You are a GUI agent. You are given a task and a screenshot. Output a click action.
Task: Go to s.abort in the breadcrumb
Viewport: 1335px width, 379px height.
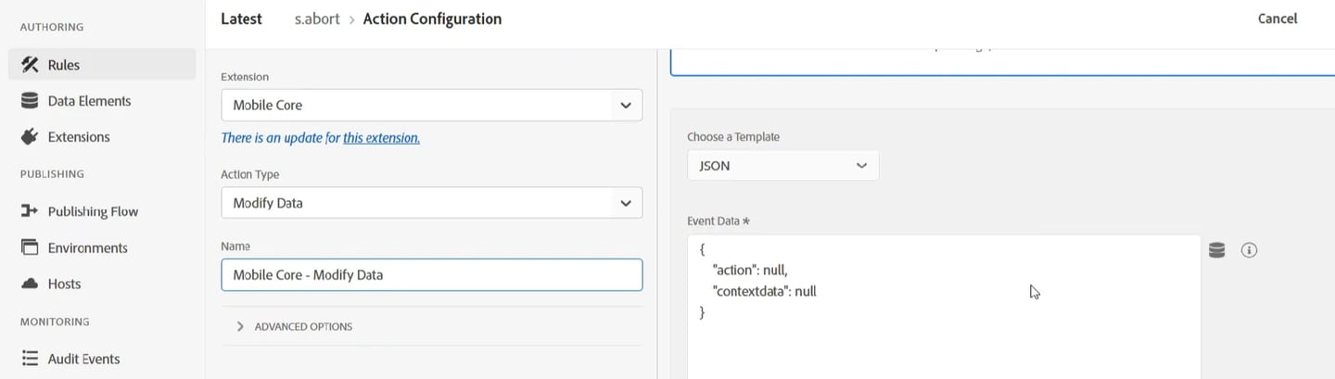pos(318,19)
